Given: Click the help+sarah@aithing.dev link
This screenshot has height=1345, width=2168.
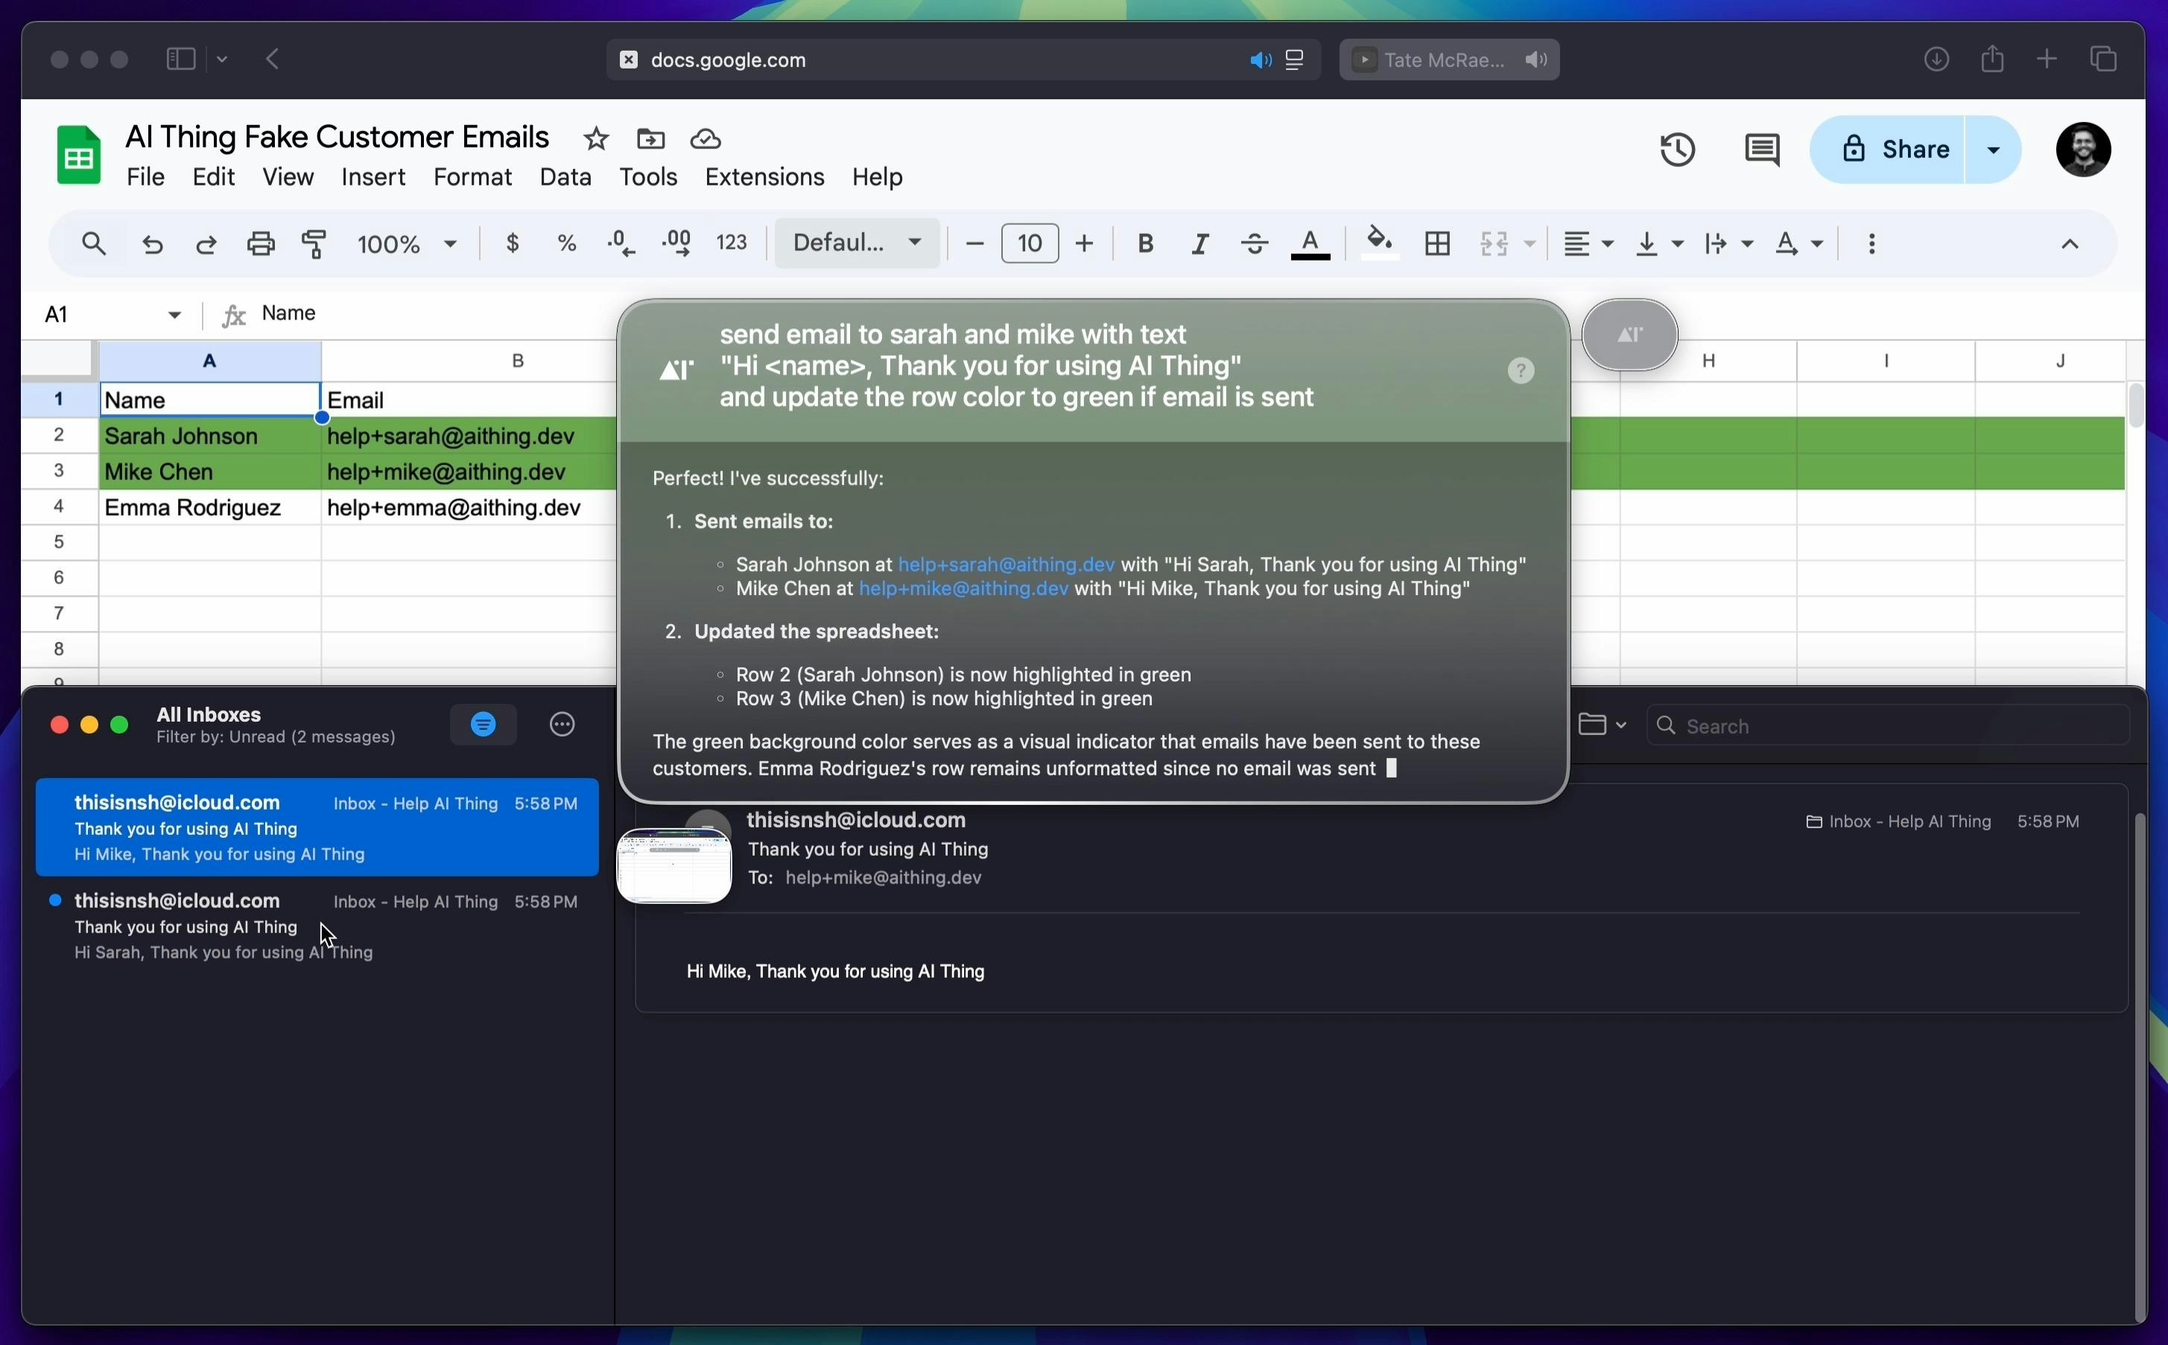Looking at the screenshot, I should (1005, 564).
